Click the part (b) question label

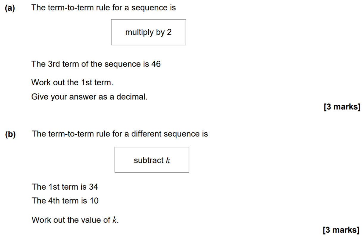click(x=10, y=134)
